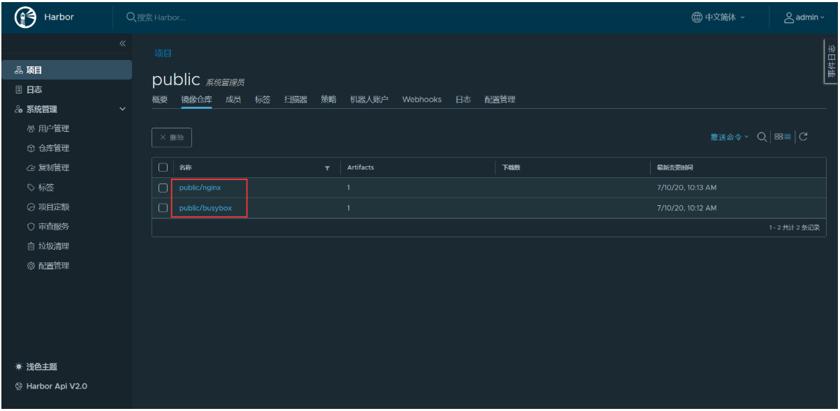Click the 日志 sidebar icon
The height and width of the screenshot is (411, 840).
19,90
